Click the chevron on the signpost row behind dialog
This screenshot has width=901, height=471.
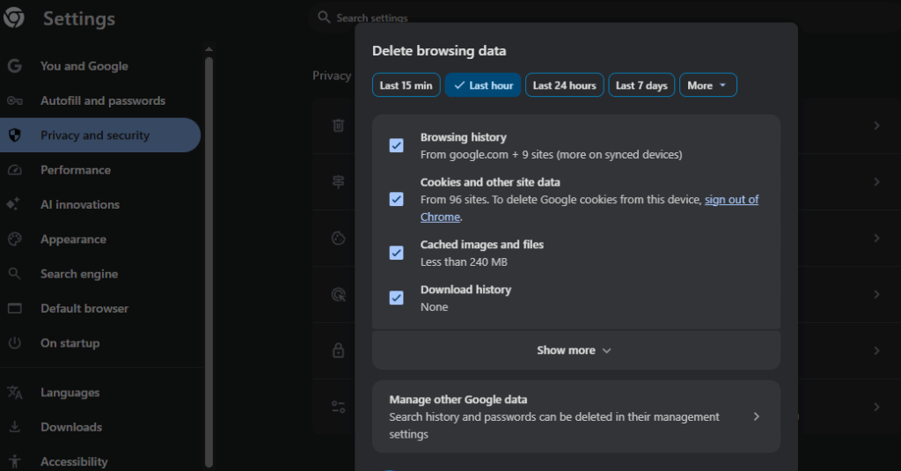click(x=876, y=181)
